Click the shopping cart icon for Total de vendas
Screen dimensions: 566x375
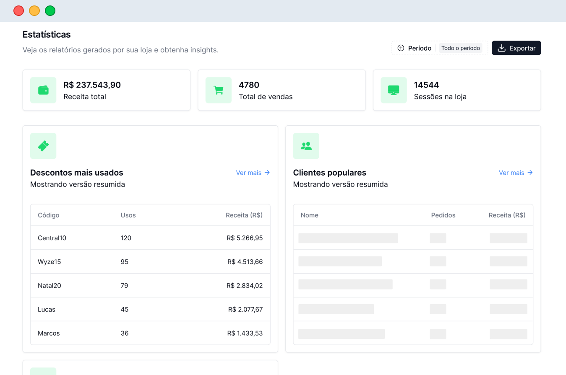click(x=218, y=90)
